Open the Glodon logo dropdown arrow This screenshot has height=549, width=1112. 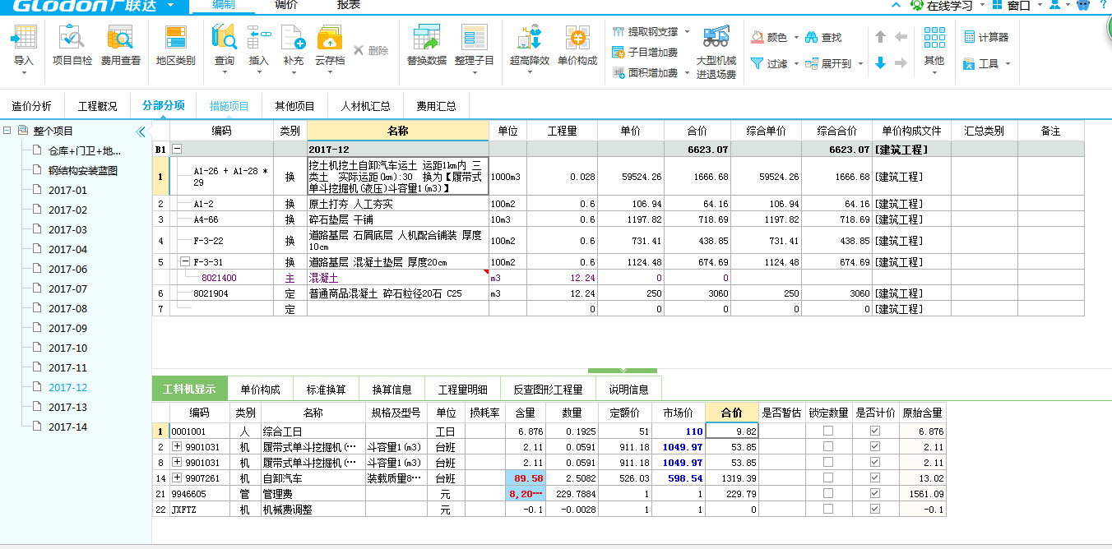pyautogui.click(x=170, y=5)
